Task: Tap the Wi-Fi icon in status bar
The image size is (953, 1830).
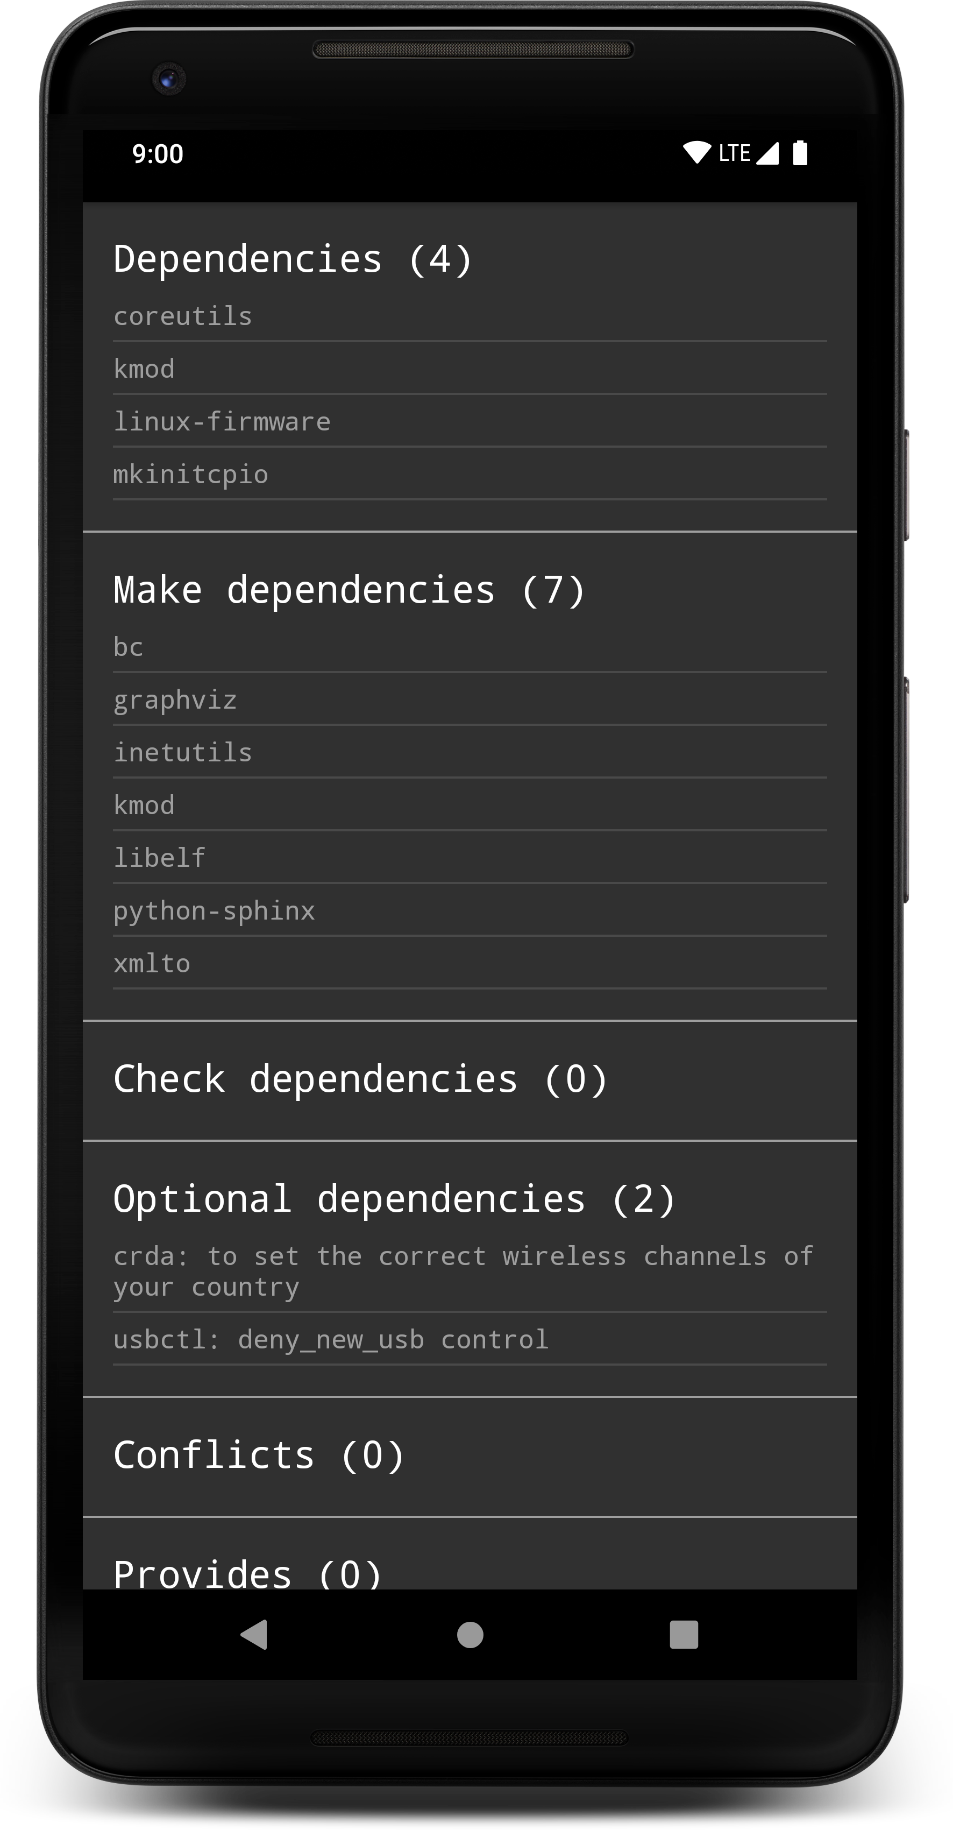Action: (x=696, y=153)
